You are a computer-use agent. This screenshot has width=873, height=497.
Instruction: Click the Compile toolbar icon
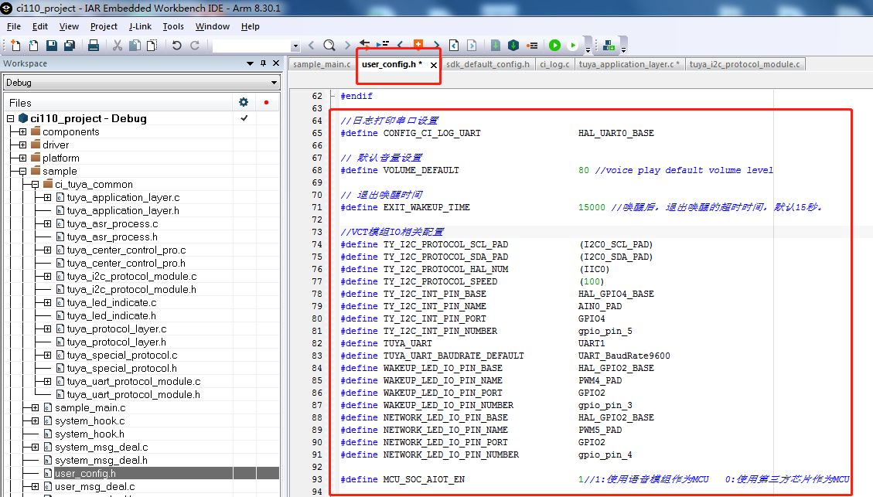[496, 46]
